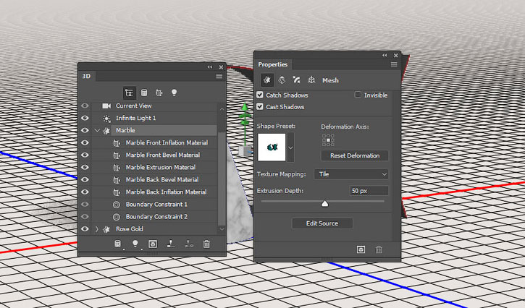Open Texture Mapping Tile dropdown
The width and height of the screenshot is (525, 308).
tap(351, 174)
